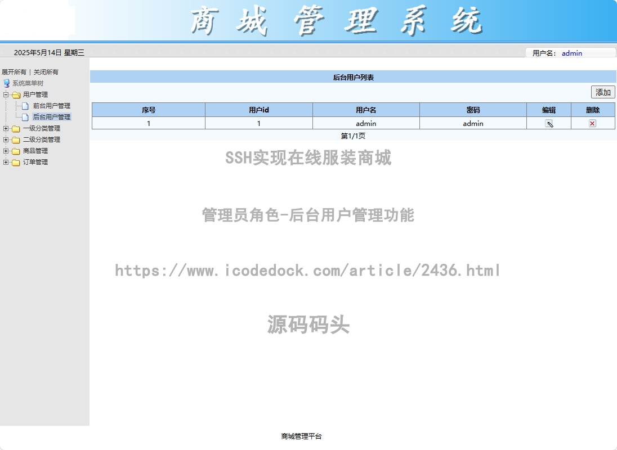Open 前台用户管理 menu item

pyautogui.click(x=51, y=106)
